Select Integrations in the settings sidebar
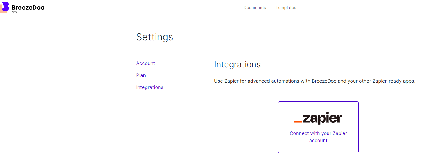Viewport: 447px width, 168px height. (150, 87)
